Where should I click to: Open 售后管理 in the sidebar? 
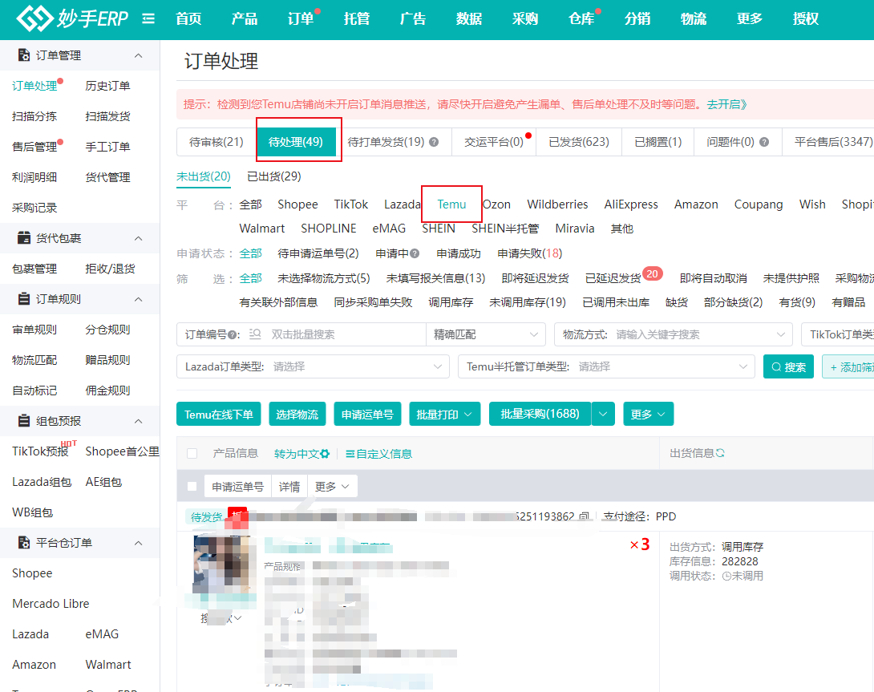[34, 147]
